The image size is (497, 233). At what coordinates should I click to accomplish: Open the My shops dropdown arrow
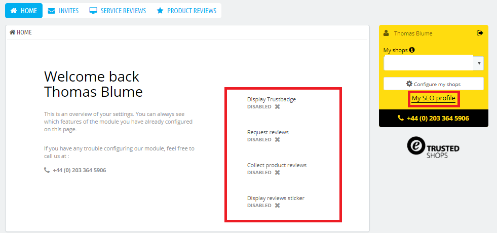click(479, 63)
